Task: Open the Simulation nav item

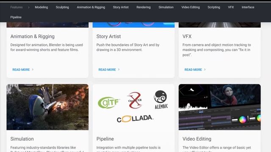Action: point(166,7)
